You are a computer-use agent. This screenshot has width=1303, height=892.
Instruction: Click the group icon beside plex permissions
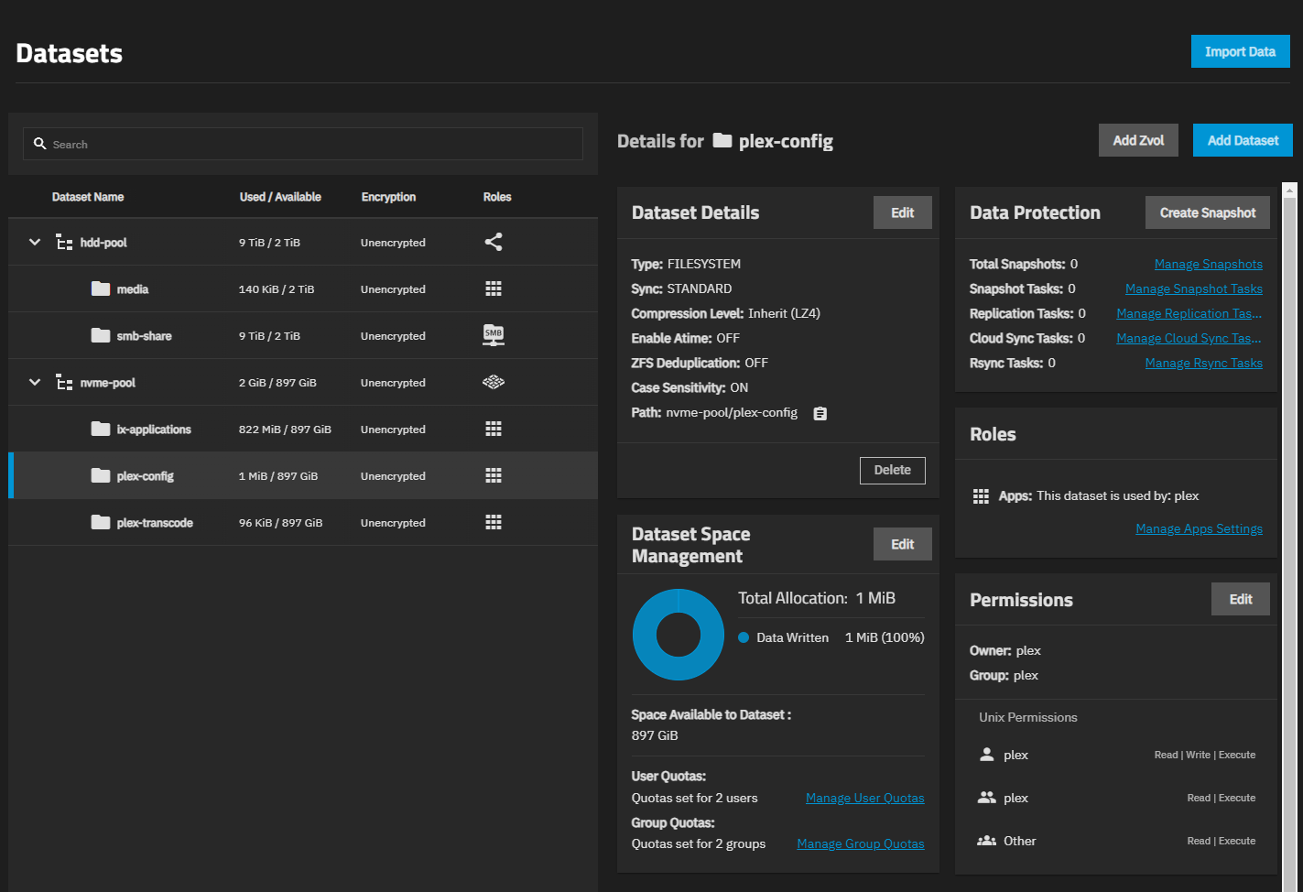[x=986, y=798]
